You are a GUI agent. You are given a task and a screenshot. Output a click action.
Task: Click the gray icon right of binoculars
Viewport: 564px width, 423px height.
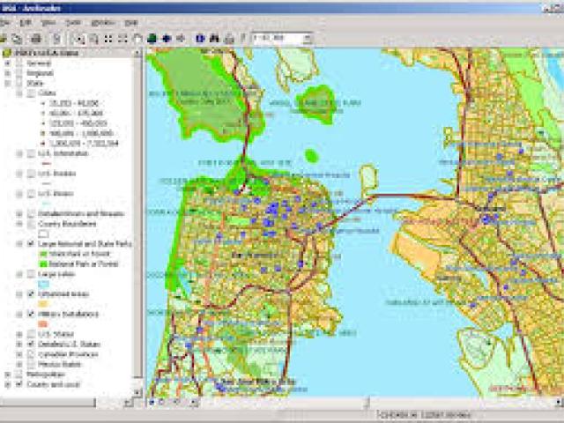click(x=229, y=38)
